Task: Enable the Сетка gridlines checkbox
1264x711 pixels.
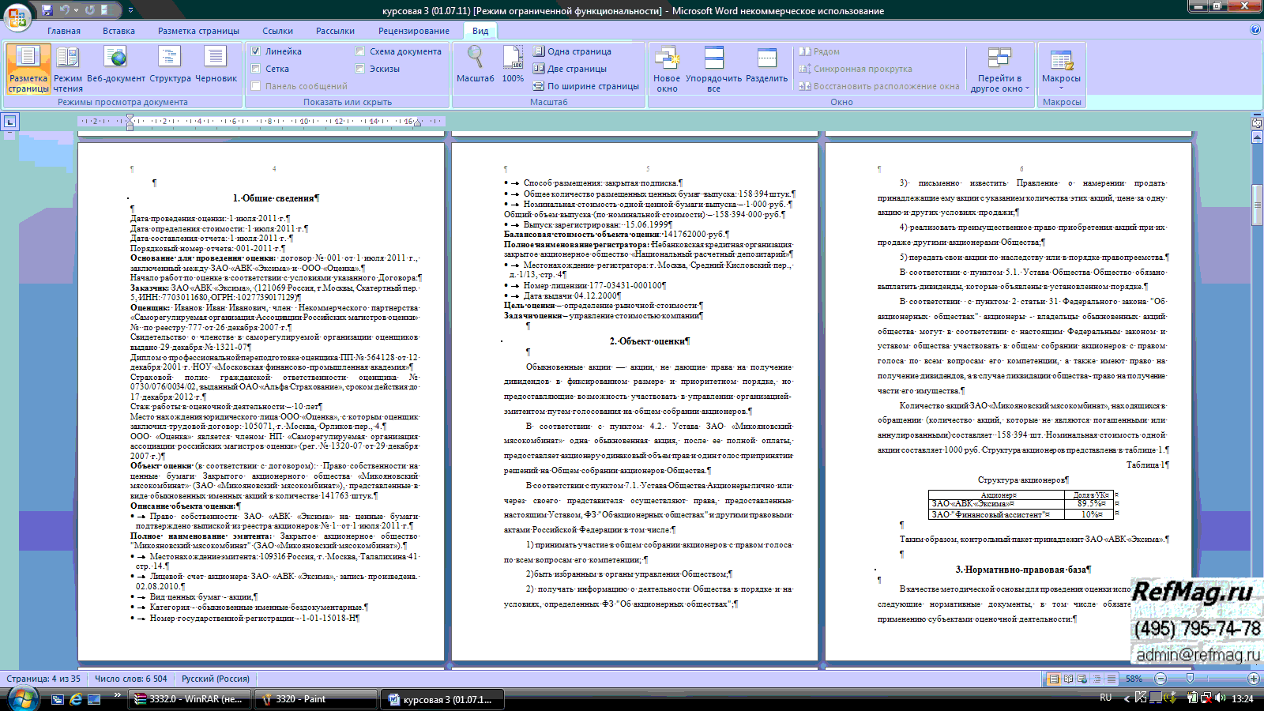Action: (256, 69)
